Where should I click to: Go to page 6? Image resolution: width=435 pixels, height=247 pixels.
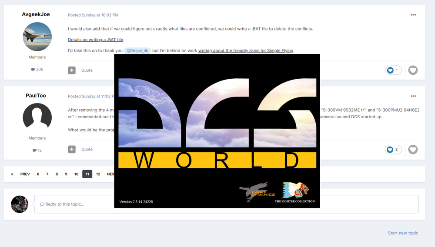click(x=38, y=174)
